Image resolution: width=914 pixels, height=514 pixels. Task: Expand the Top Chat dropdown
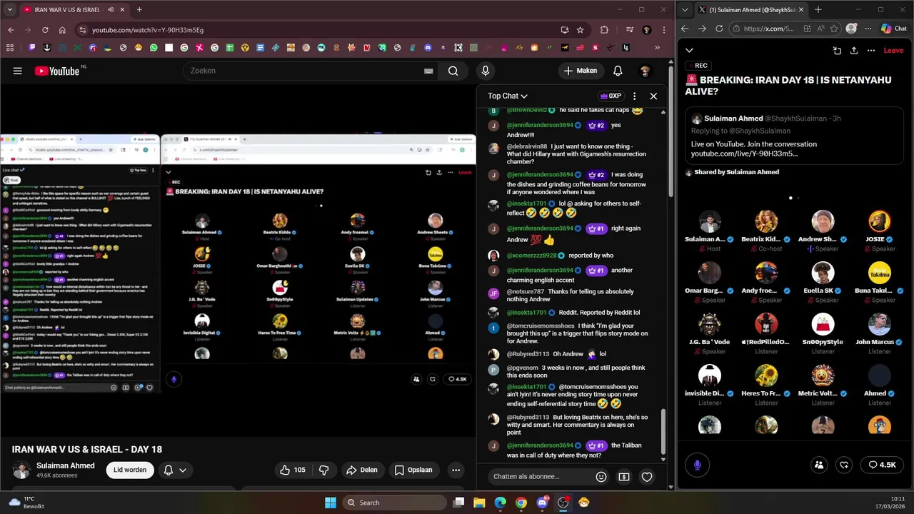click(x=508, y=96)
